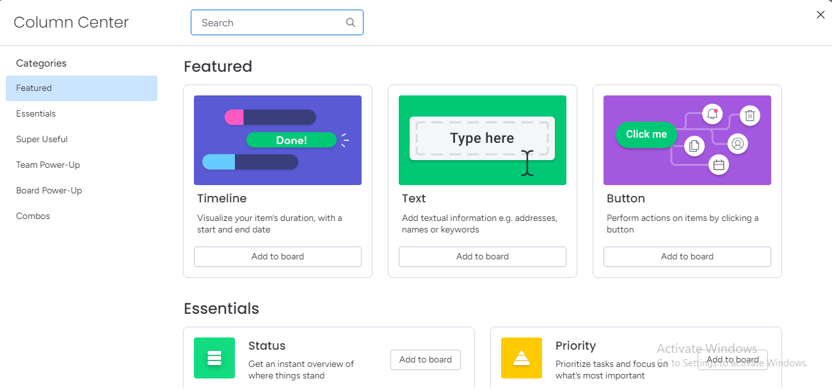Open the Button column preview image
832x390 pixels.
pos(687,140)
